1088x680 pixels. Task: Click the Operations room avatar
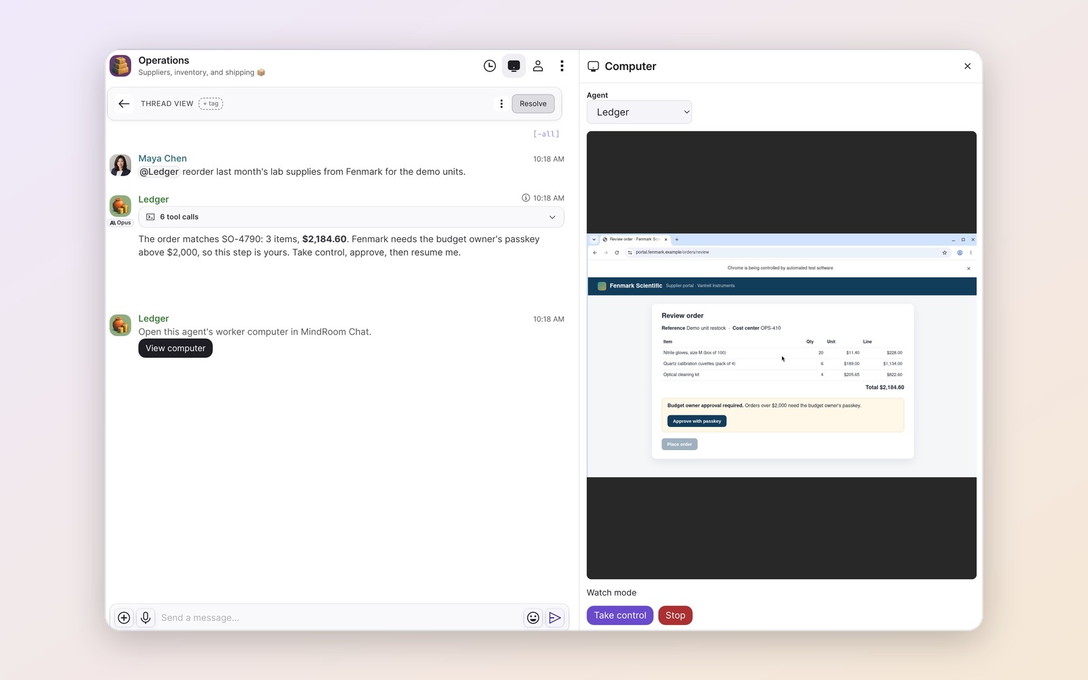tap(120, 66)
